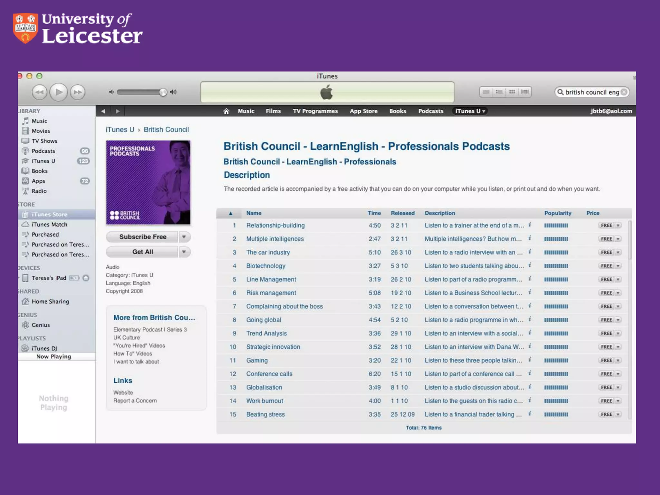Switch to album list view
The height and width of the screenshot is (495, 660).
pyautogui.click(x=499, y=92)
